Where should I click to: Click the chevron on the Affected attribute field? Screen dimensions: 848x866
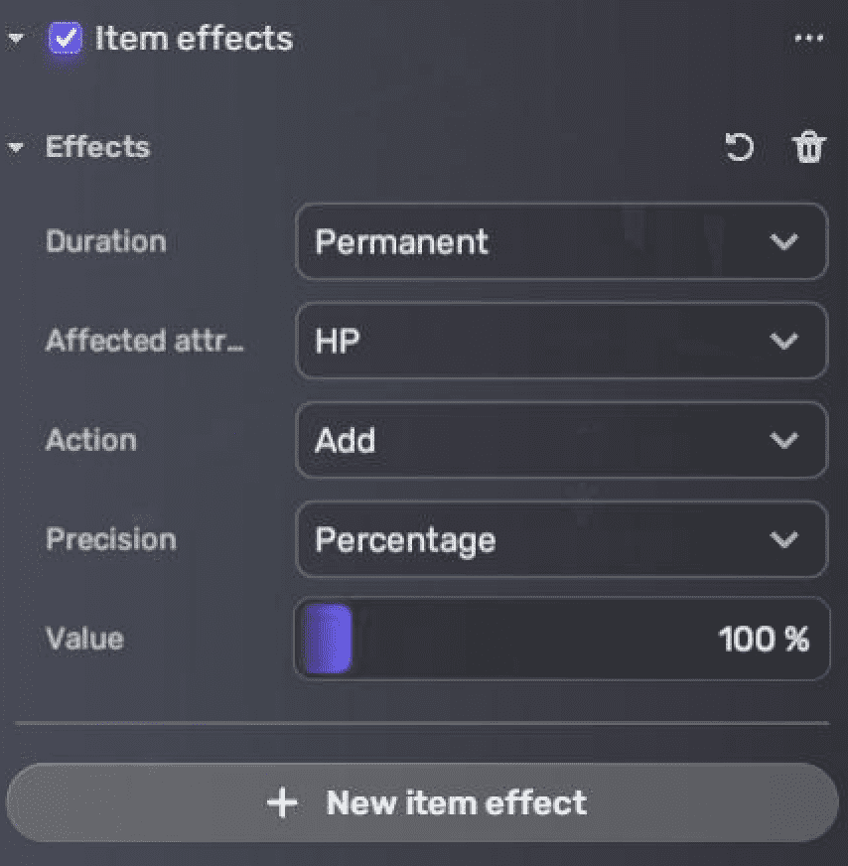784,342
